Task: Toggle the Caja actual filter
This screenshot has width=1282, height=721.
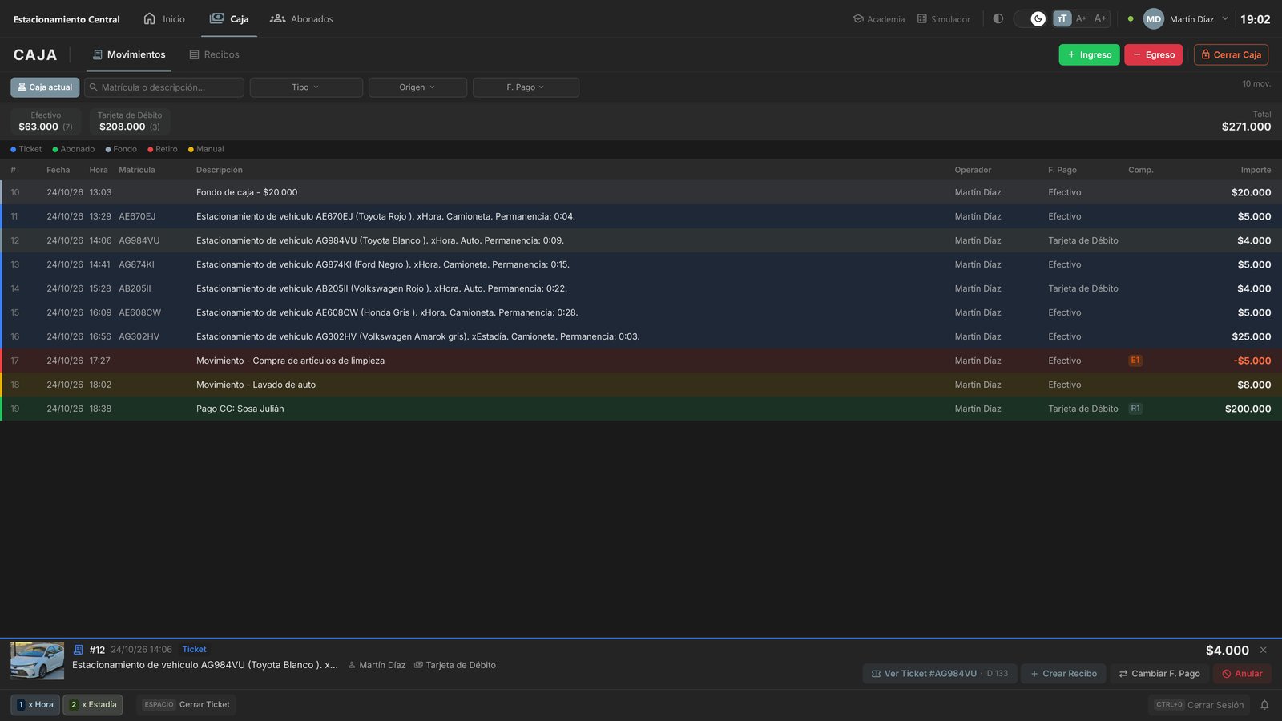Action: tap(45, 87)
